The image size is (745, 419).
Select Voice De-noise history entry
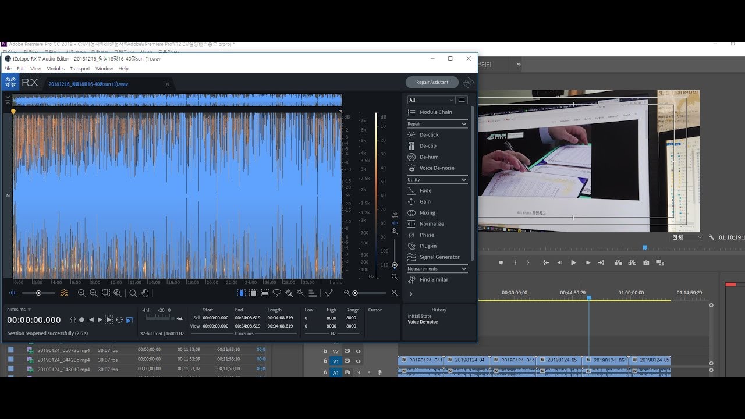pyautogui.click(x=423, y=322)
